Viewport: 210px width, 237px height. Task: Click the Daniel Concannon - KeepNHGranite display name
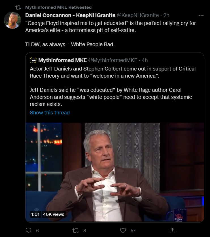pyautogui.click(x=70, y=15)
